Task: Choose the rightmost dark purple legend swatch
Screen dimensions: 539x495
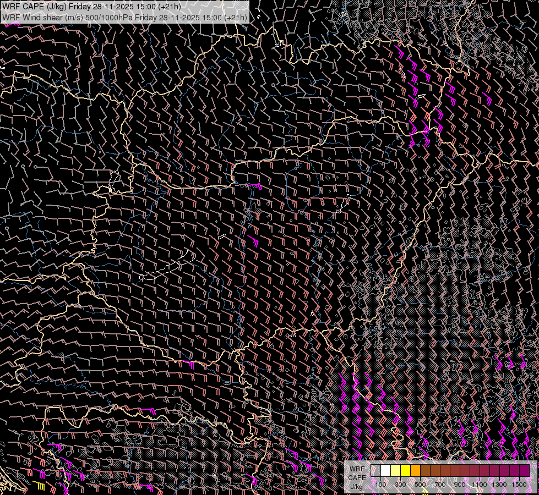Action: [x=524, y=471]
